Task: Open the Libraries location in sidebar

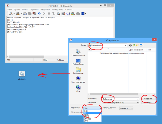Action: coord(78,71)
